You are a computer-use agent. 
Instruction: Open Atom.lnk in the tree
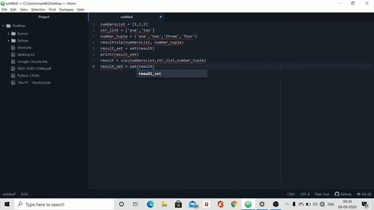click(x=25, y=48)
